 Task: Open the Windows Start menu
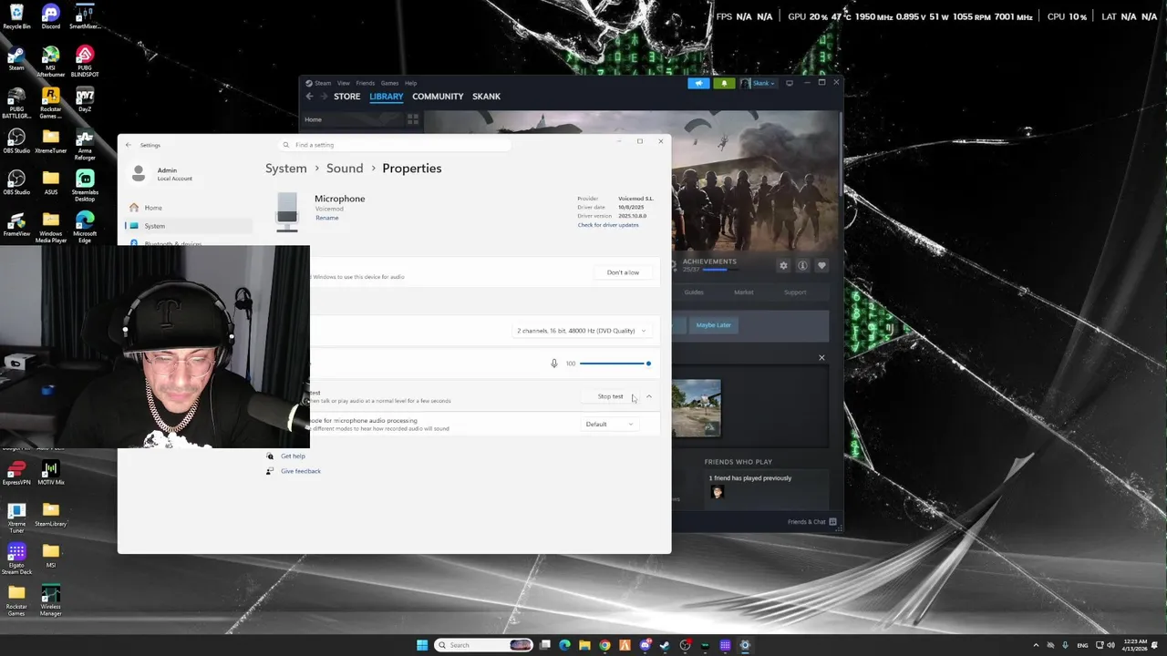422,645
